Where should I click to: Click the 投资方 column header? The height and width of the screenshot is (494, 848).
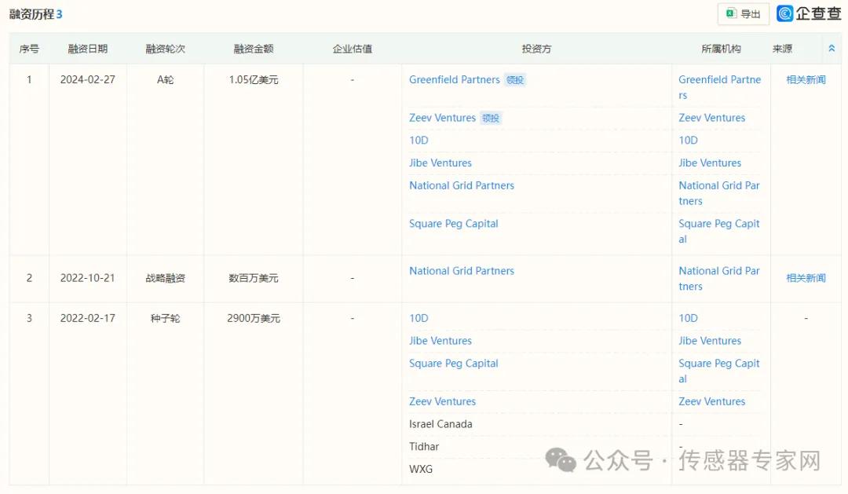pyautogui.click(x=536, y=49)
